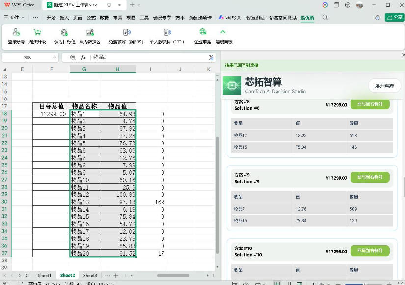Click the zoom slider in status bar

click(364, 284)
